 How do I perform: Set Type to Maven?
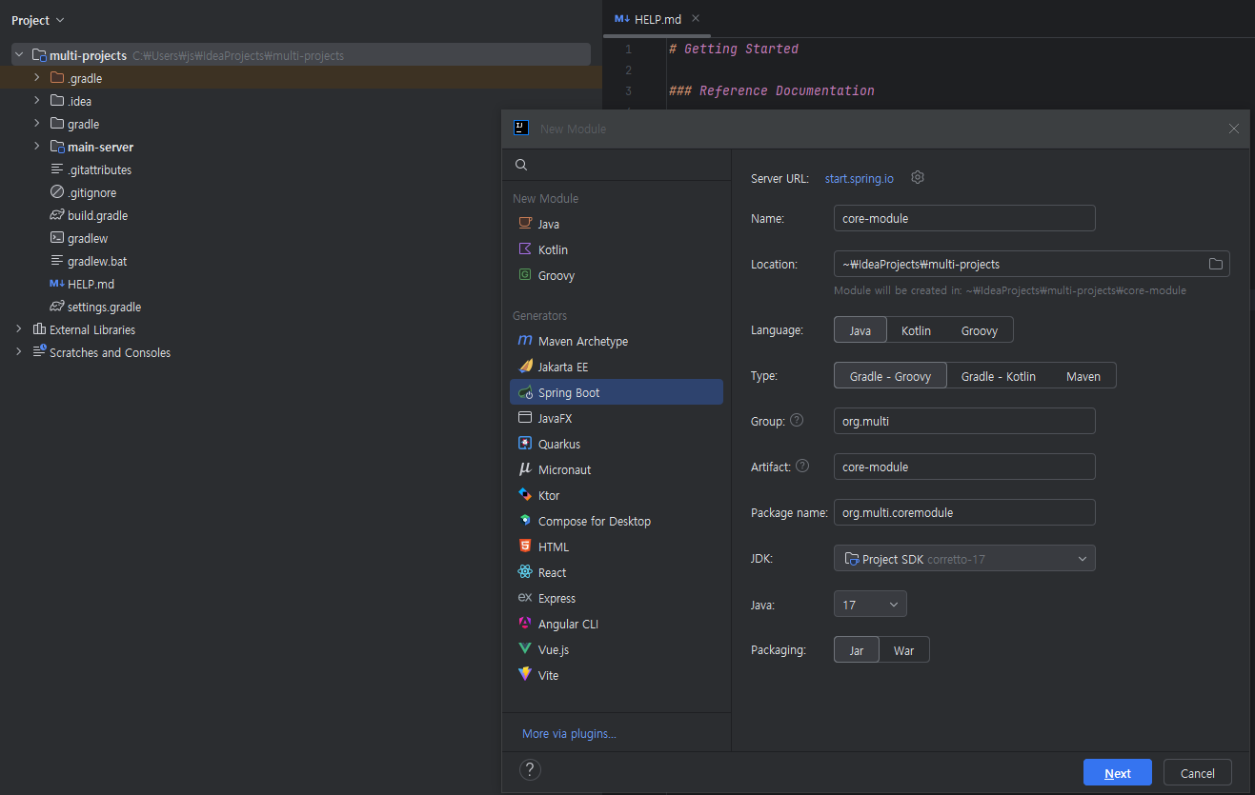(1083, 376)
